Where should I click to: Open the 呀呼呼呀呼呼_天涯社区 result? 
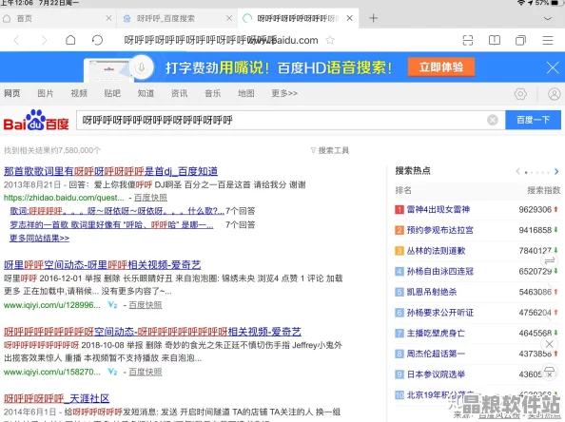(x=56, y=398)
